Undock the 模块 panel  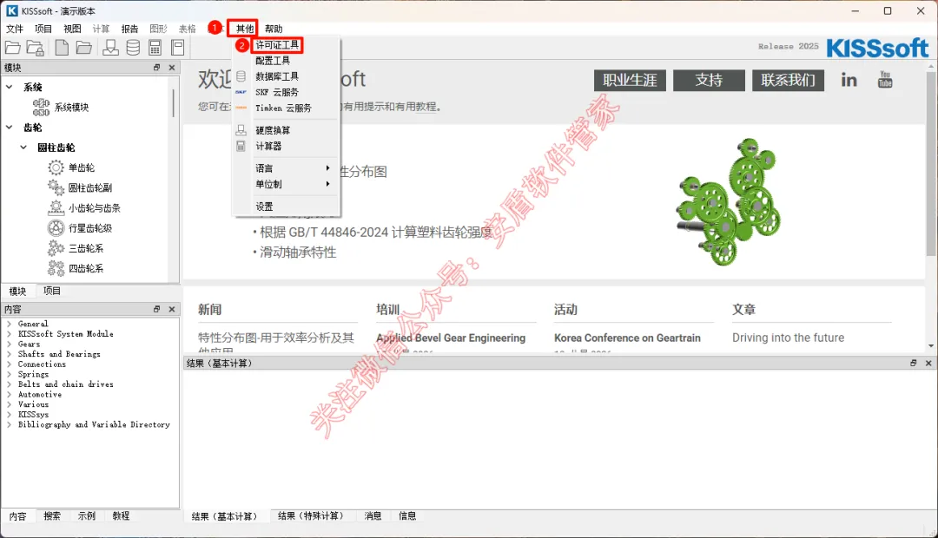[x=156, y=68]
